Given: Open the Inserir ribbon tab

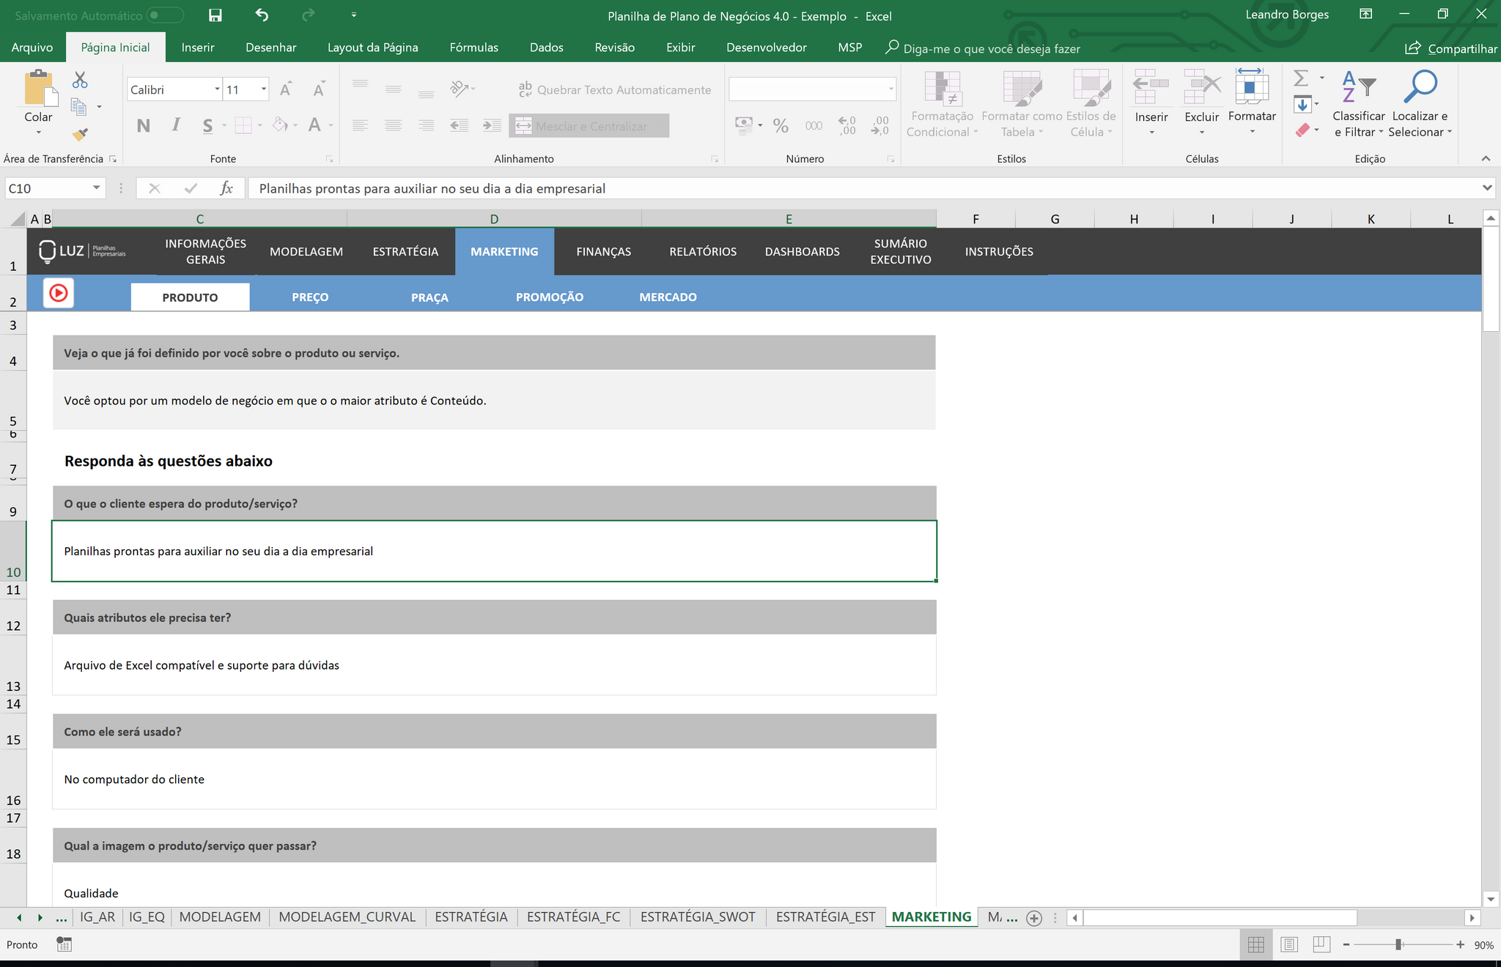Looking at the screenshot, I should [x=198, y=48].
